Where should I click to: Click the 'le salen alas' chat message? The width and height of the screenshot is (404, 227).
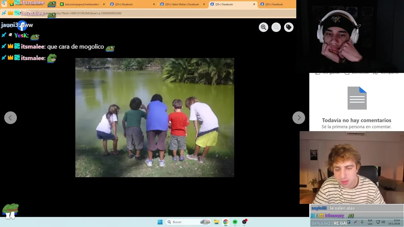coord(342,208)
